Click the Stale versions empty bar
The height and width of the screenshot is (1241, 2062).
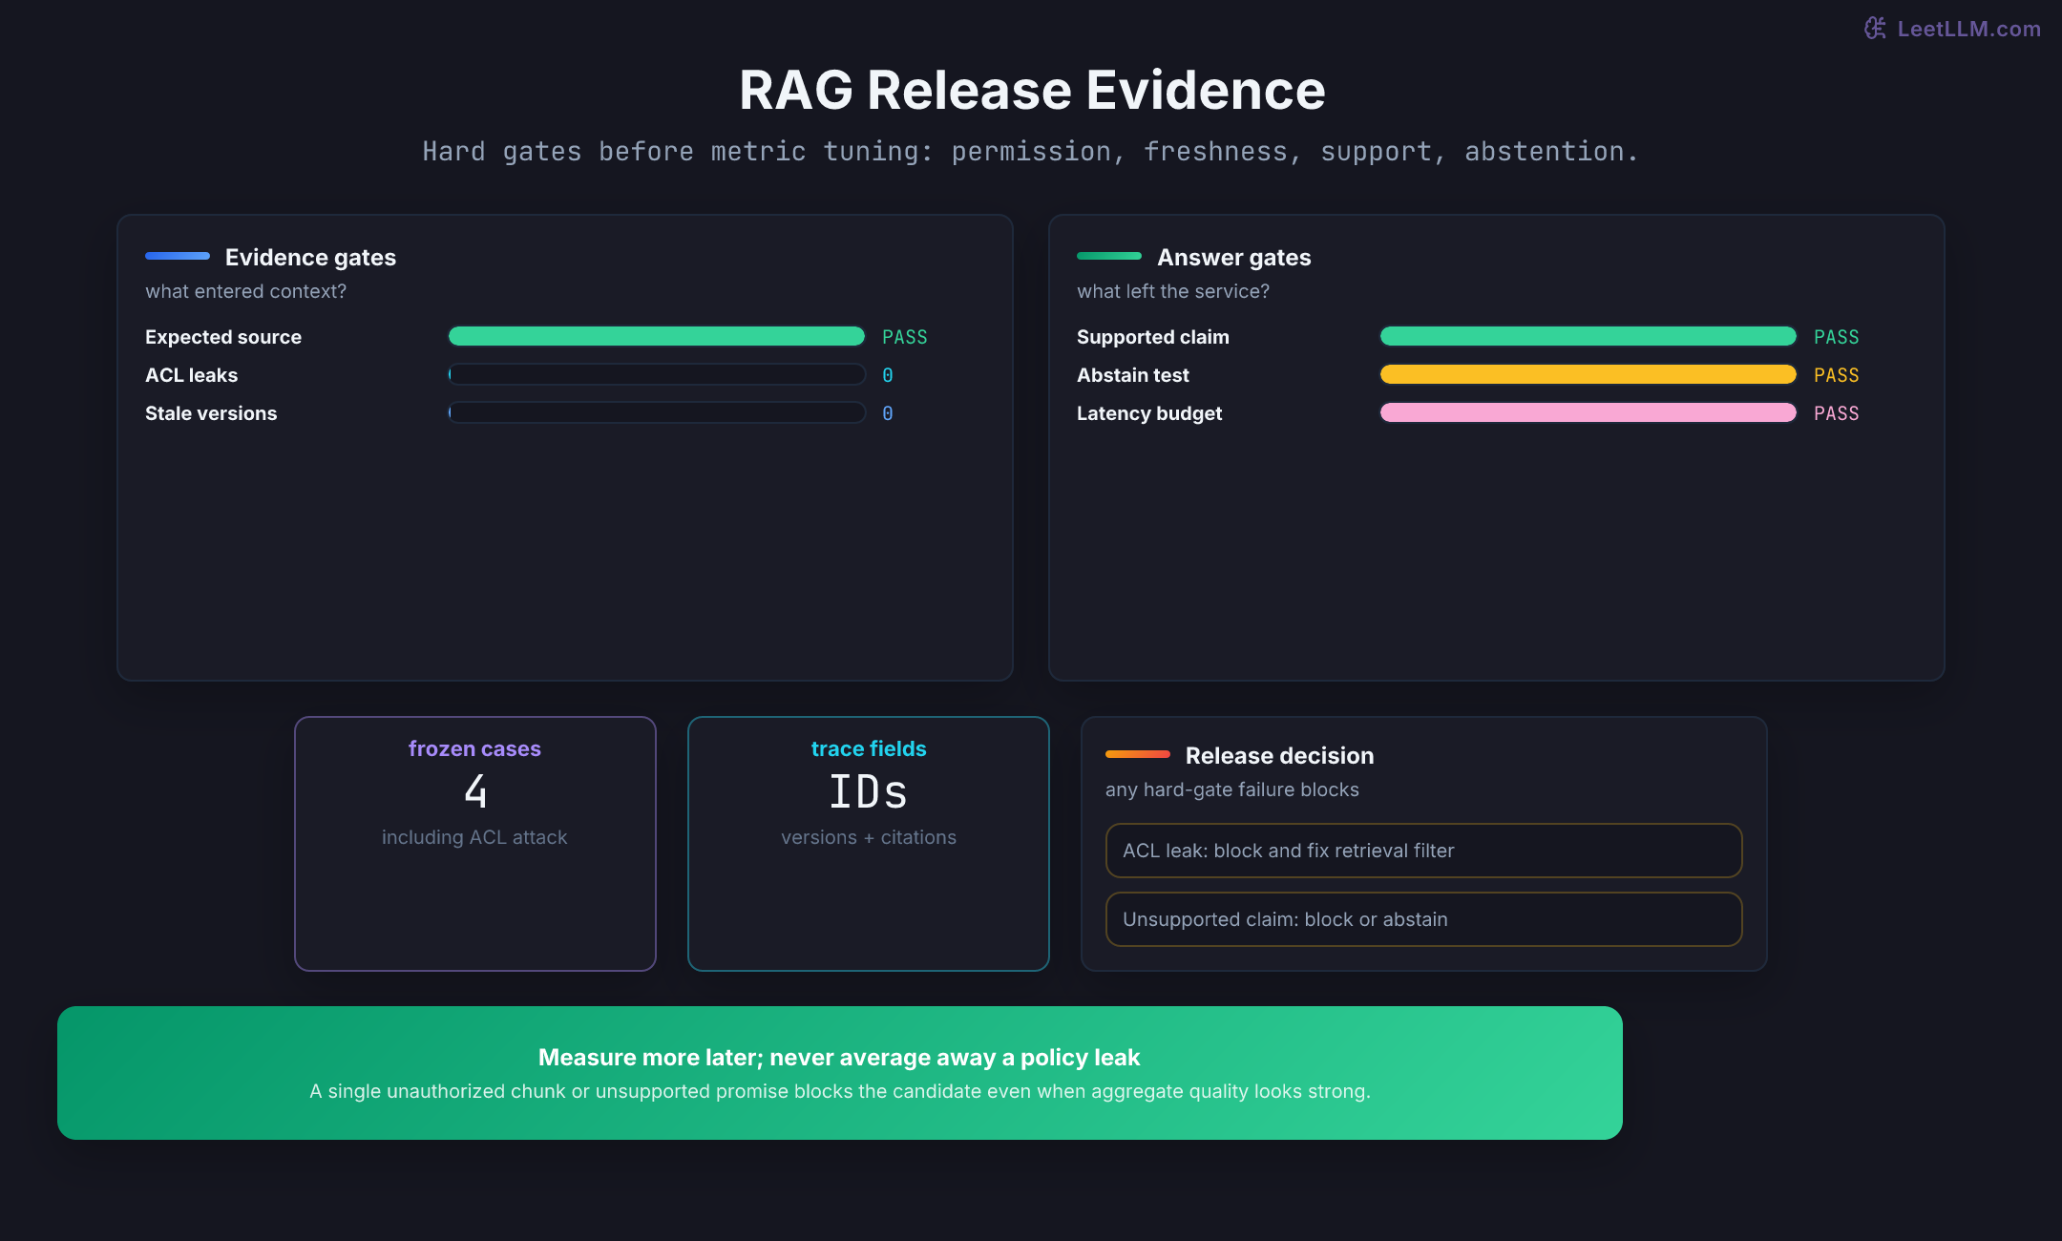[x=657, y=412]
